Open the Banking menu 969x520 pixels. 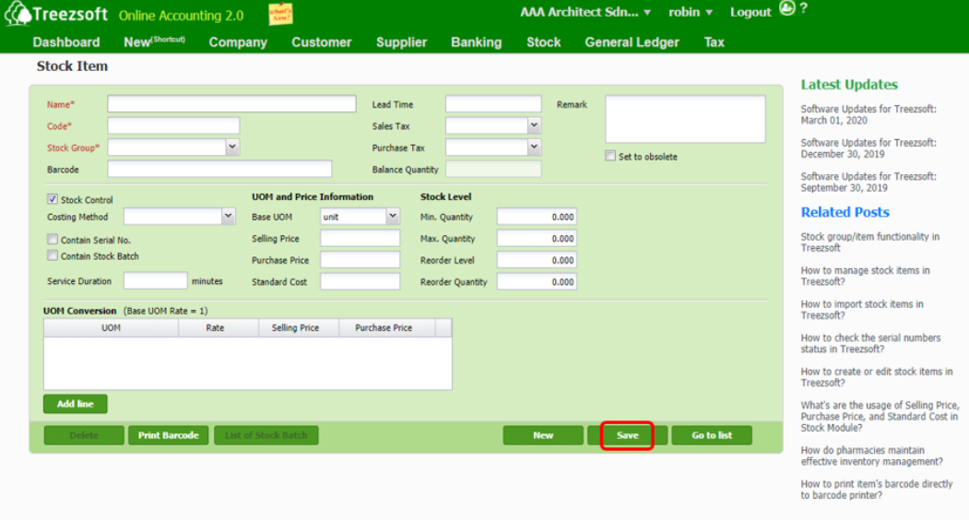(x=476, y=42)
